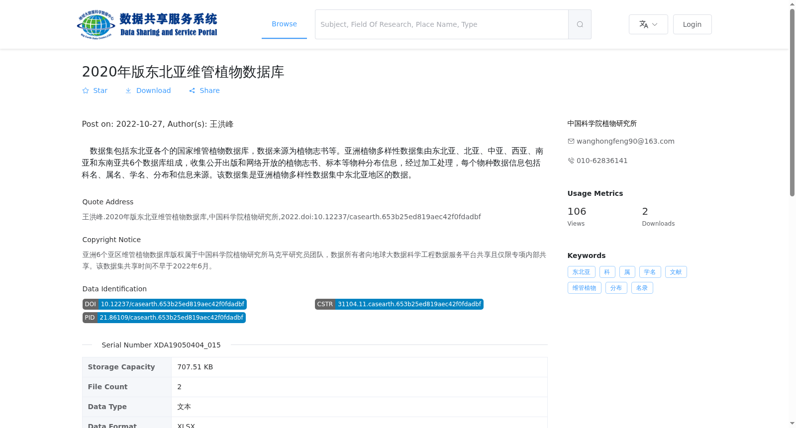The width and height of the screenshot is (796, 428).
Task: Click the Data Type value 文本
Action: [x=184, y=407]
